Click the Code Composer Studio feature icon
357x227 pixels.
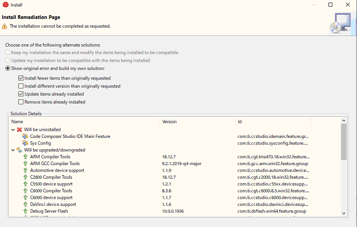point(25,137)
